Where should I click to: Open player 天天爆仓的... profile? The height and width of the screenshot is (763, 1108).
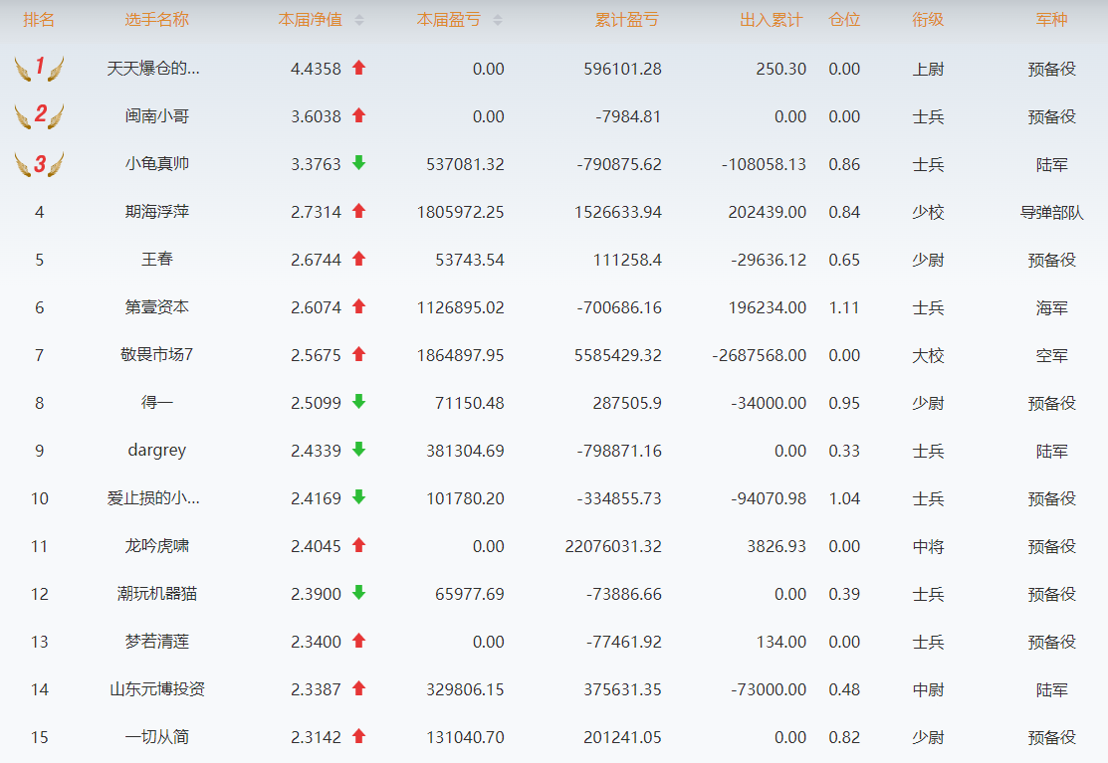point(153,69)
